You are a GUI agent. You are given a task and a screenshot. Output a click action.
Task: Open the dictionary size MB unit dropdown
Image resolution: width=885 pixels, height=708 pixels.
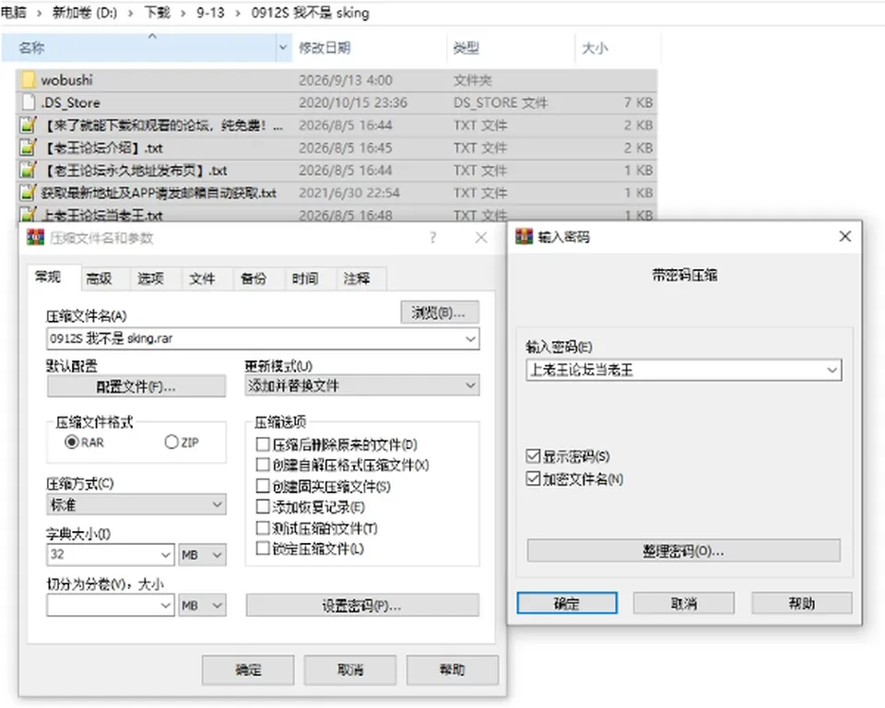202,554
